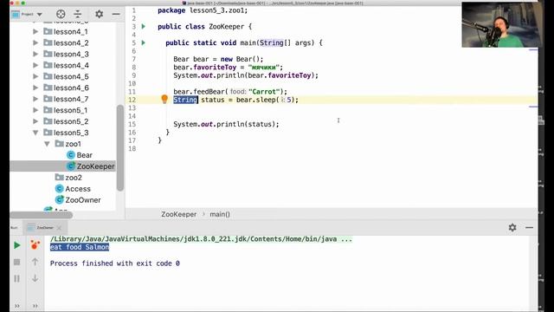The width and height of the screenshot is (554, 312).
Task: Click the highlighted String keyword on line 12
Action: [185, 100]
